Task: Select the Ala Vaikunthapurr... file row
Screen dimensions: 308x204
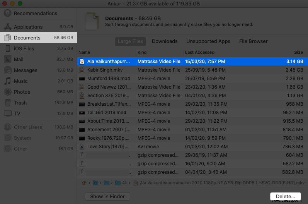Action: (x=192, y=62)
